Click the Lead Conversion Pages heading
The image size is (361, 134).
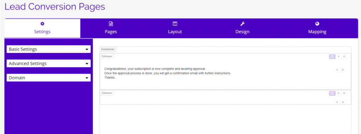tap(55, 6)
